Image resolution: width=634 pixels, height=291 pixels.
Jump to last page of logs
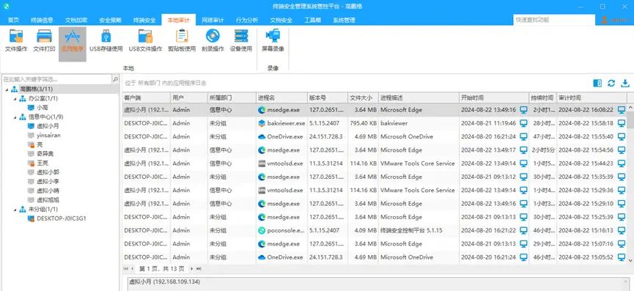pyautogui.click(x=199, y=269)
